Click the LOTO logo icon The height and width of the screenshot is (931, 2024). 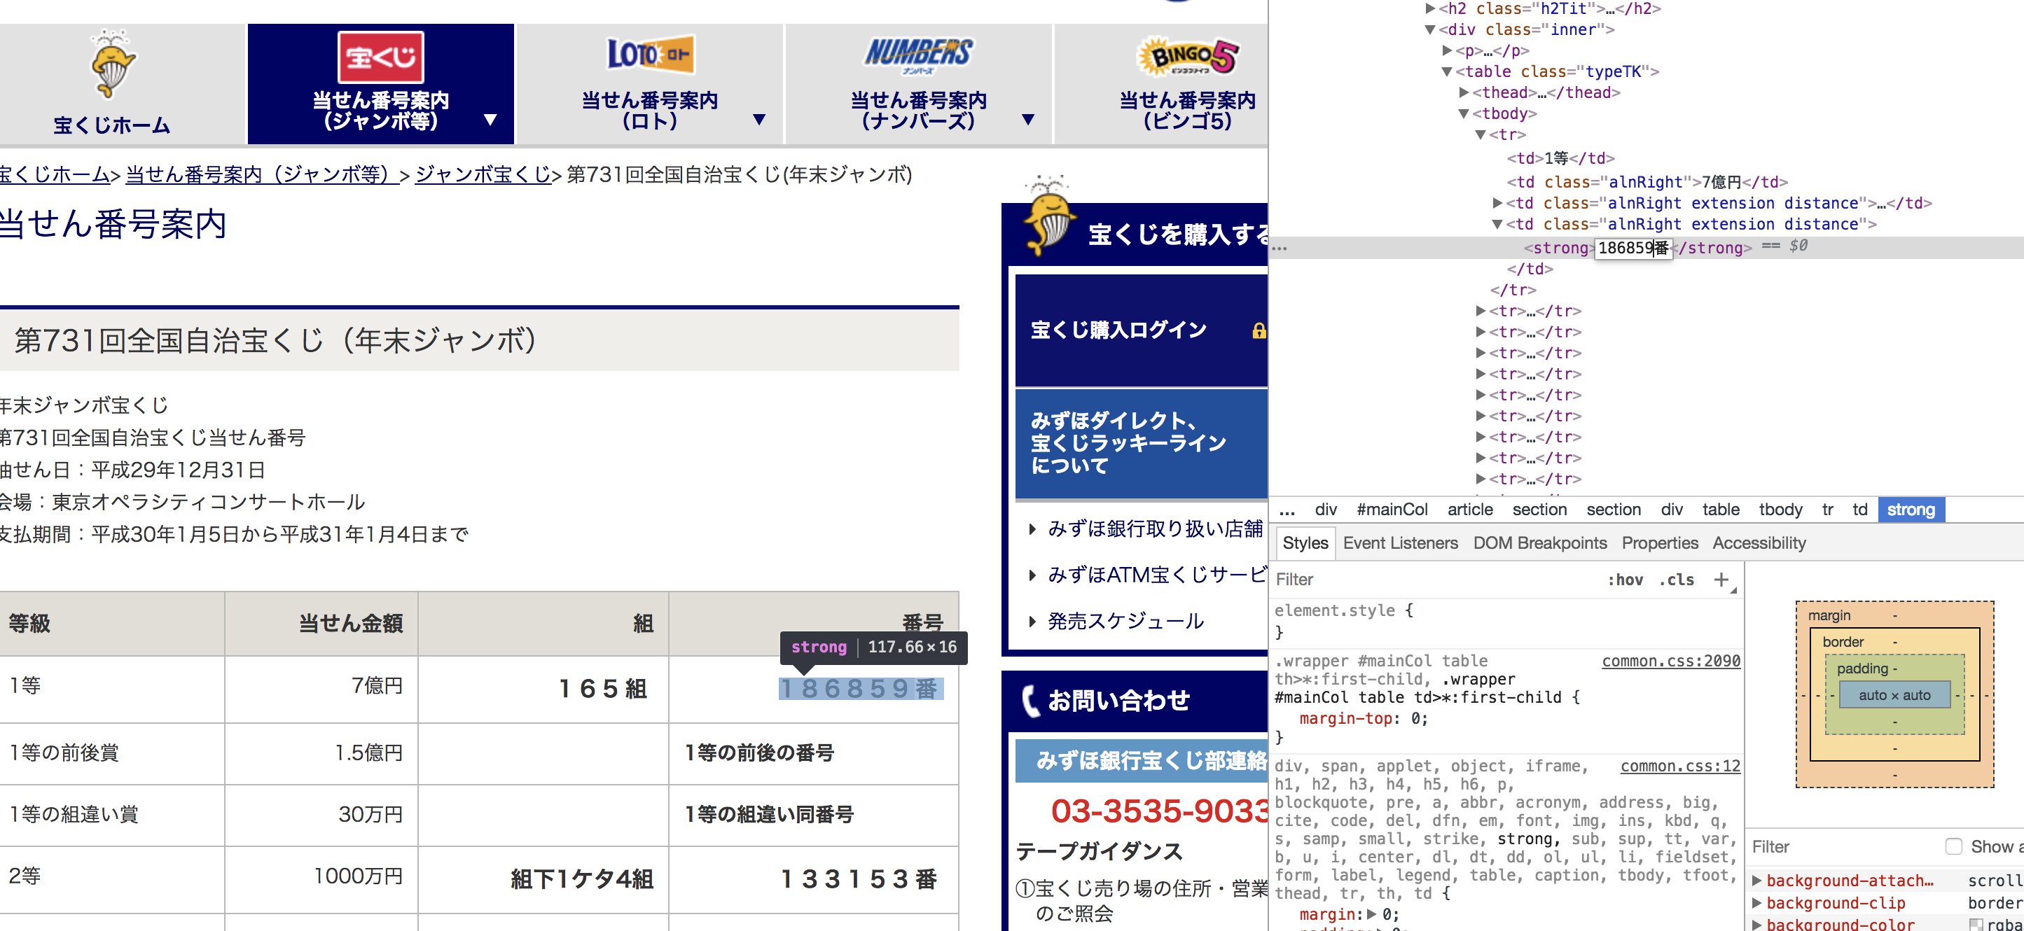tap(650, 54)
